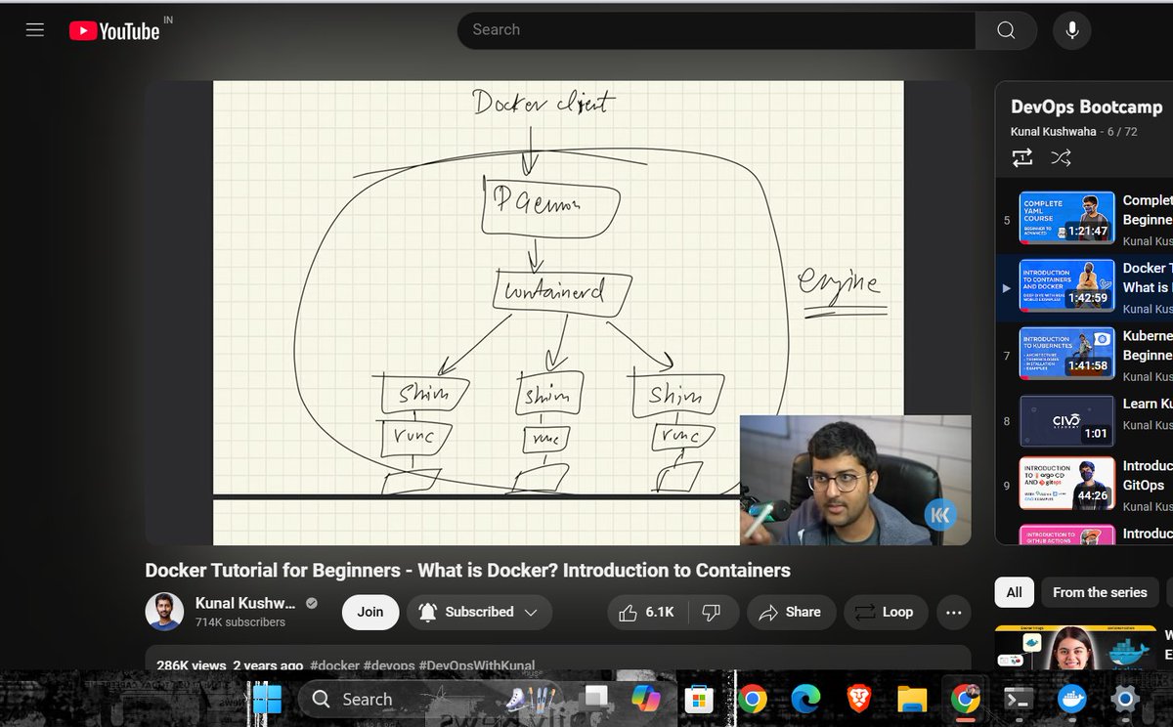The width and height of the screenshot is (1173, 727).
Task: Open Kunal Kushwaha channel avatar
Action: pos(164,612)
